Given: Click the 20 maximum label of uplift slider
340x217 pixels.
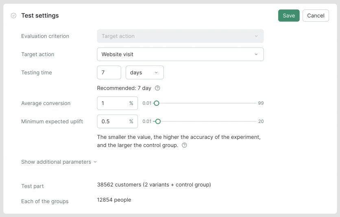Looking at the screenshot, I should pyautogui.click(x=261, y=121).
